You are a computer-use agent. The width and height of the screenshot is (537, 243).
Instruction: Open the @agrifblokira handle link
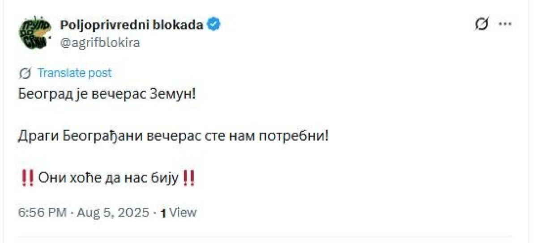[100, 42]
